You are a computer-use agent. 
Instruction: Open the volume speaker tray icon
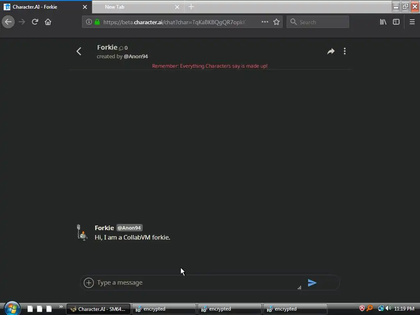point(388,308)
